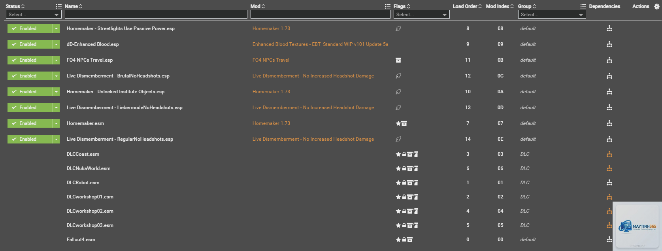
Task: Open Homemaker 1.73 link in Homemaker.esm row
Action: (x=271, y=123)
